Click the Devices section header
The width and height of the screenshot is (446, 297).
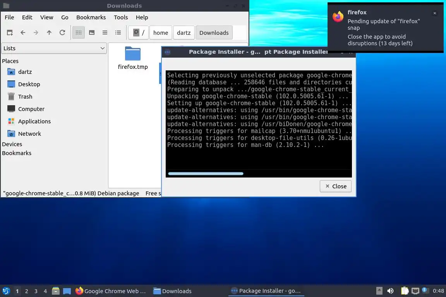(x=12, y=144)
